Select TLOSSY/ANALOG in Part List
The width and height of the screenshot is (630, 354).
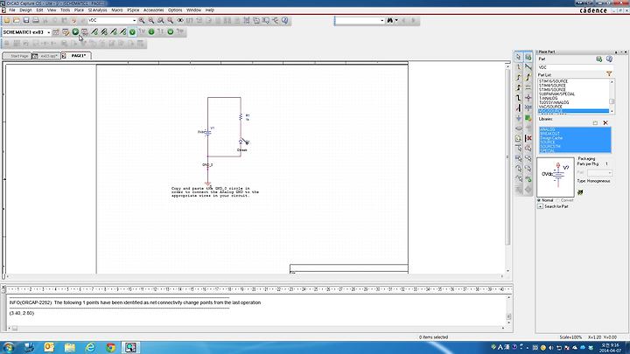[554, 102]
